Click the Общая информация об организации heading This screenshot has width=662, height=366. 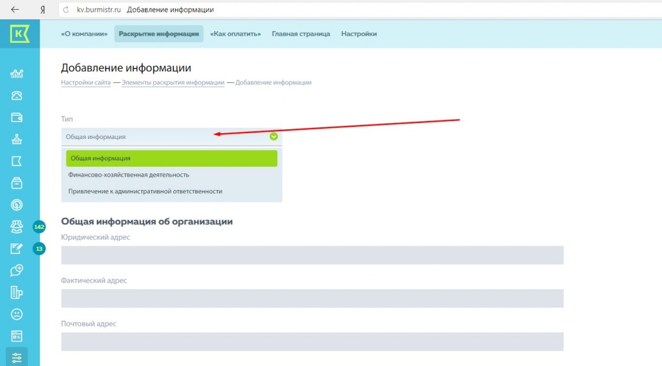coord(147,222)
